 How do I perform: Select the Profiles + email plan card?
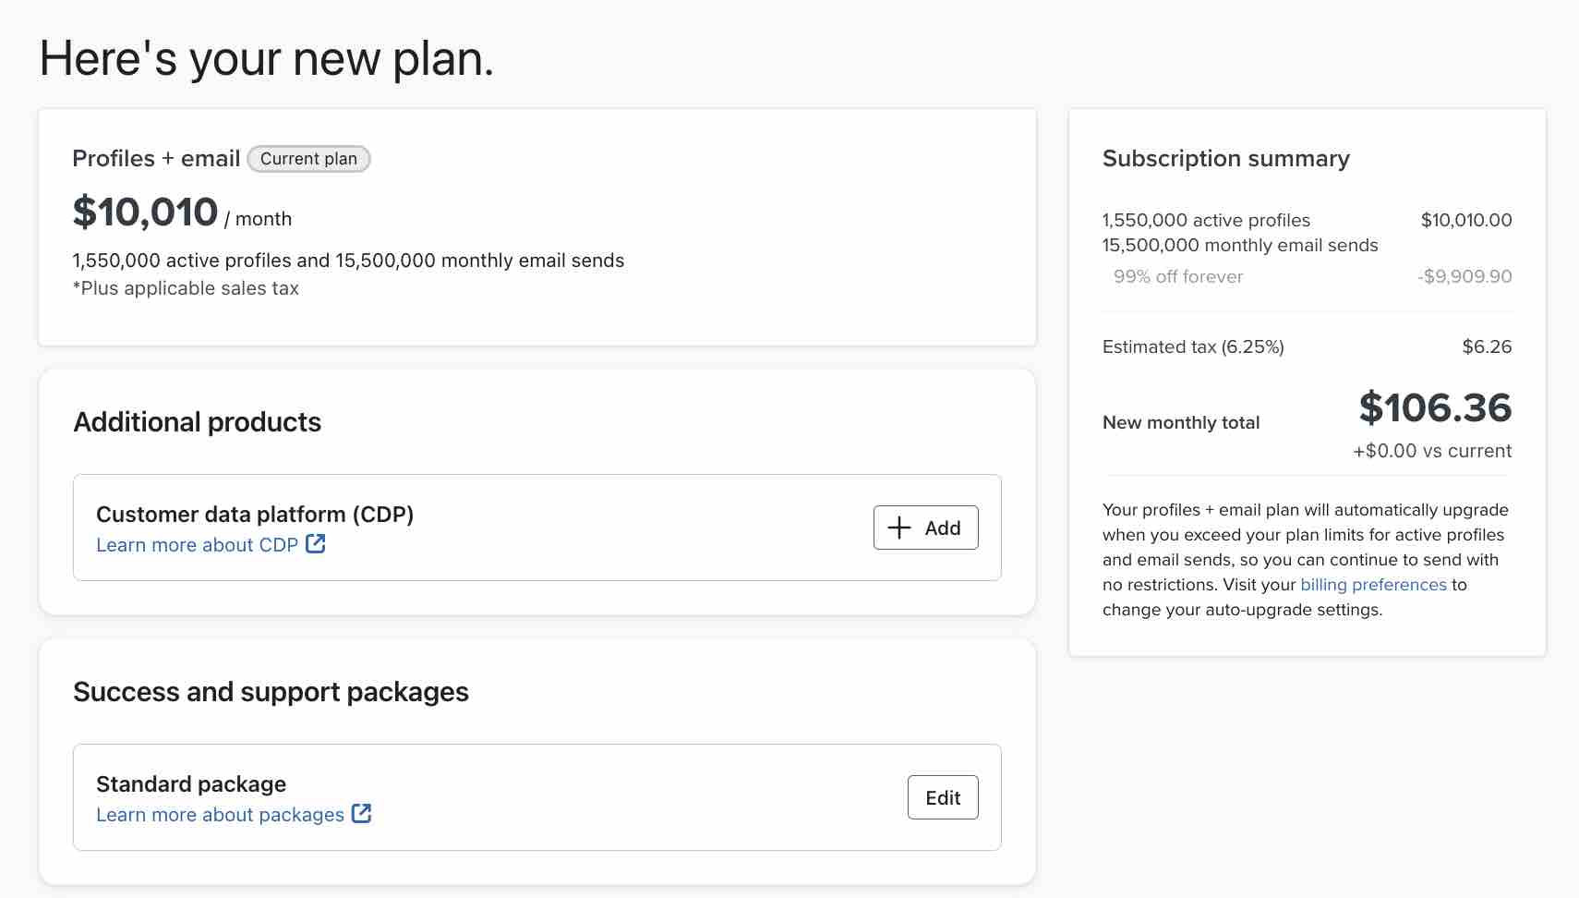coord(538,225)
